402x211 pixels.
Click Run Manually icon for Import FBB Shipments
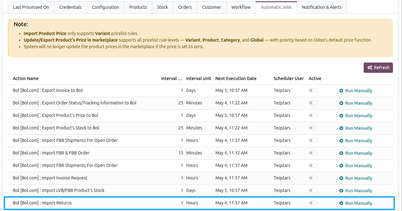click(x=341, y=141)
